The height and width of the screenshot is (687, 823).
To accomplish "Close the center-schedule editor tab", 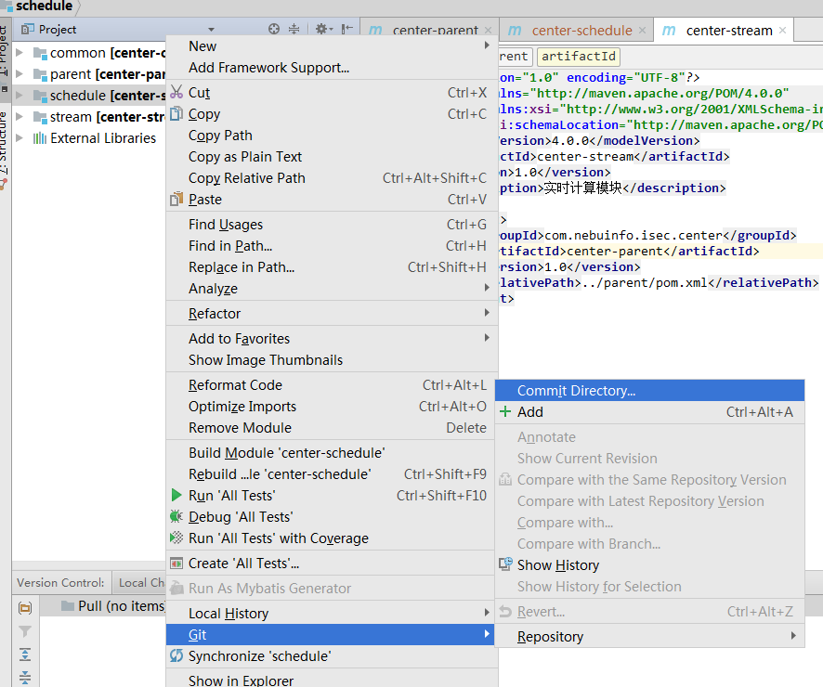I will click(642, 31).
